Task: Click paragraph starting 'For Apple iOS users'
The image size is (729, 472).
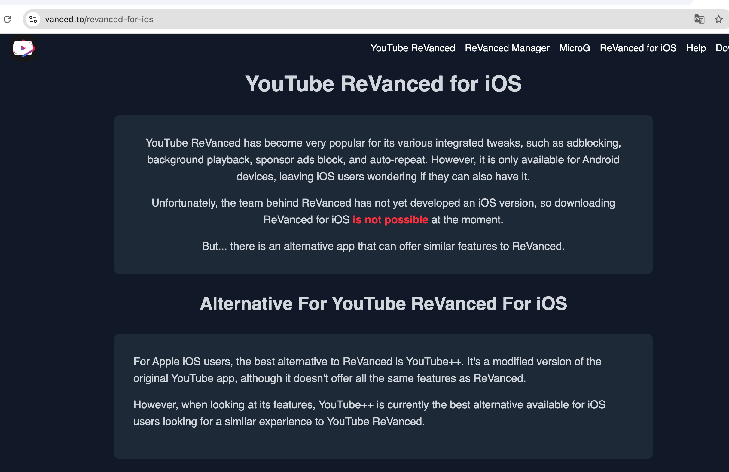Action: coord(367,370)
